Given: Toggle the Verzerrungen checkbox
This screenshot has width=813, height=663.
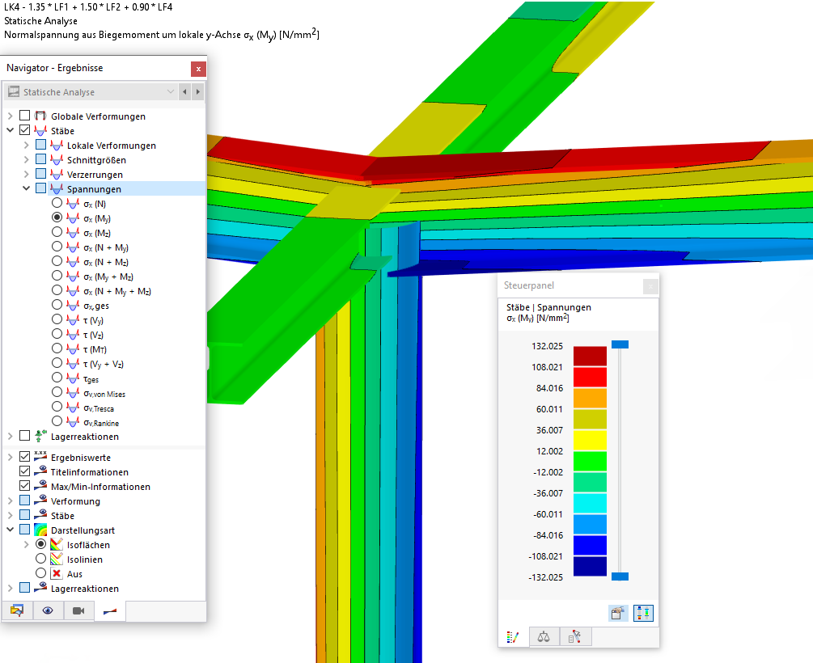Looking at the screenshot, I should (x=40, y=173).
